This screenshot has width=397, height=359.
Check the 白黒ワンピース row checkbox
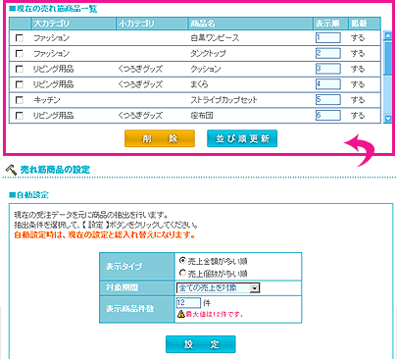[20, 38]
